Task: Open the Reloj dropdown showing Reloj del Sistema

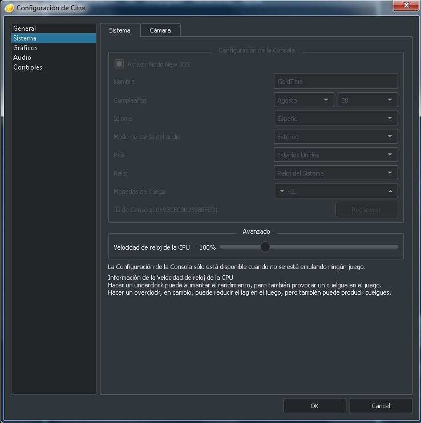Action: 336,173
